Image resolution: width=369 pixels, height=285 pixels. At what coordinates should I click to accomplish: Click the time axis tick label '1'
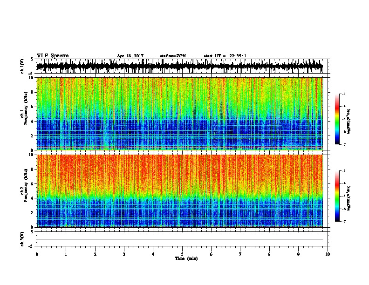tap(66, 254)
